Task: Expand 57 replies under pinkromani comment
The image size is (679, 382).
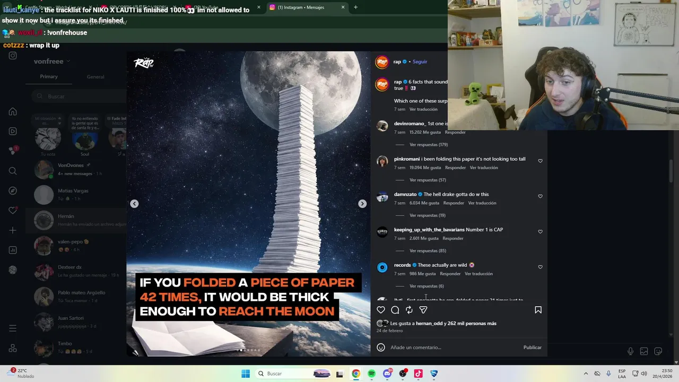Action: click(x=428, y=180)
